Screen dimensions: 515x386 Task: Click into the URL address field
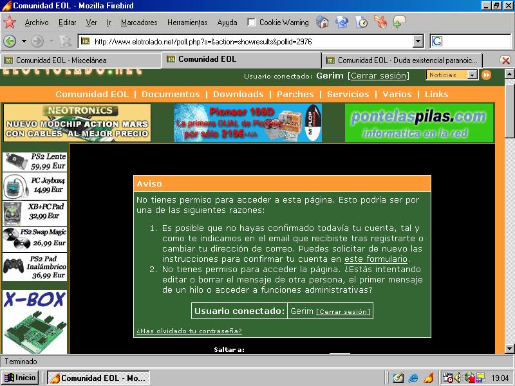[x=251, y=41]
